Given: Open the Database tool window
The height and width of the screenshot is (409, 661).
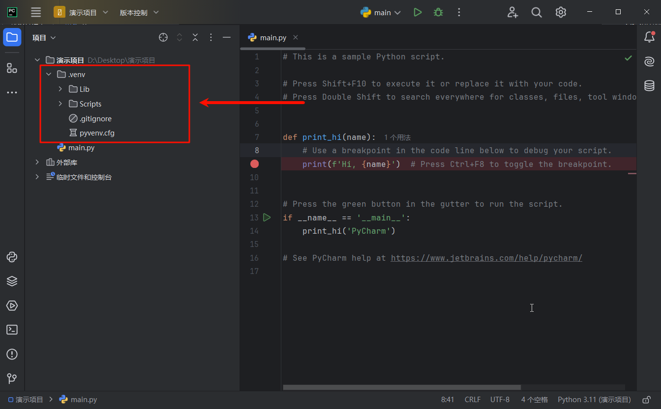Looking at the screenshot, I should coord(649,86).
